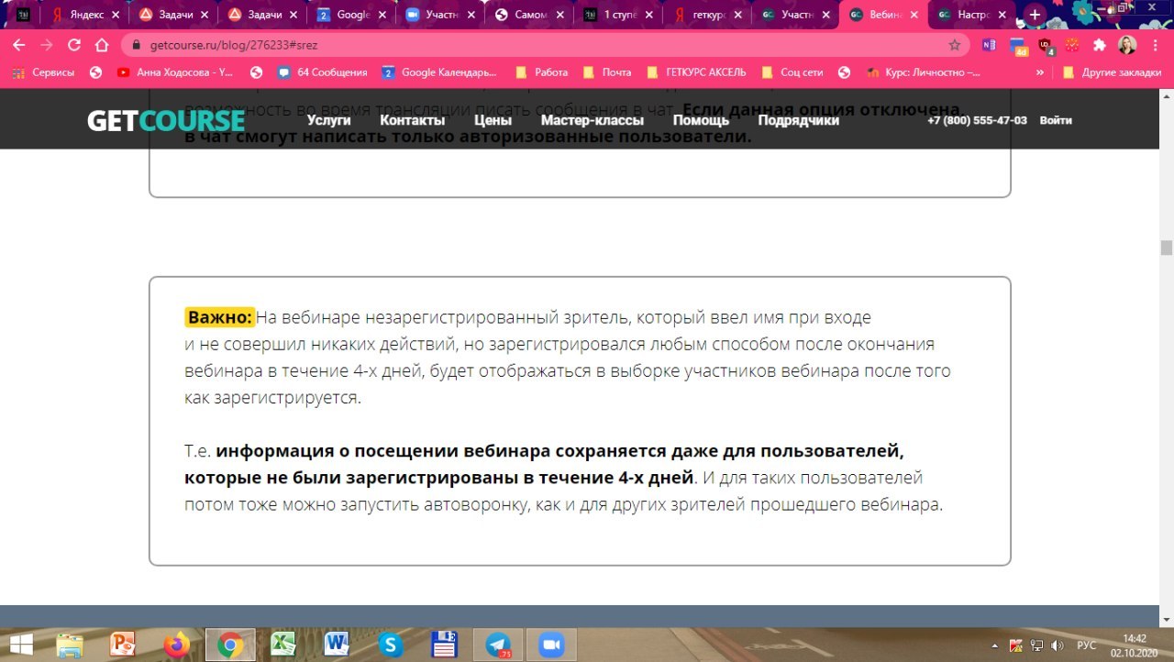Click the highlighted Важно: label
This screenshot has width=1174, height=662.
coord(219,317)
